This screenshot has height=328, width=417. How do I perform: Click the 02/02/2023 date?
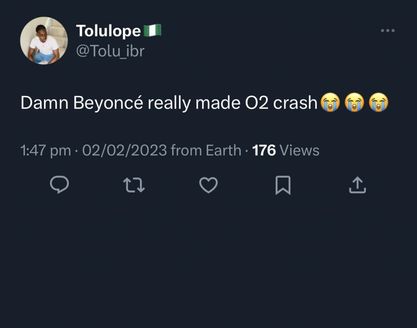coord(125,151)
